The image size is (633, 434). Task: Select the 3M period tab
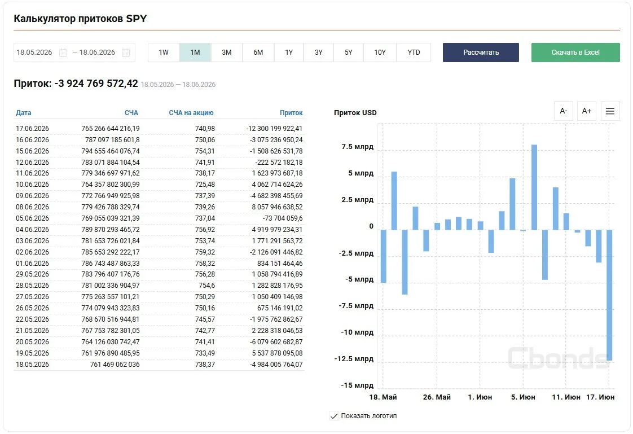226,52
